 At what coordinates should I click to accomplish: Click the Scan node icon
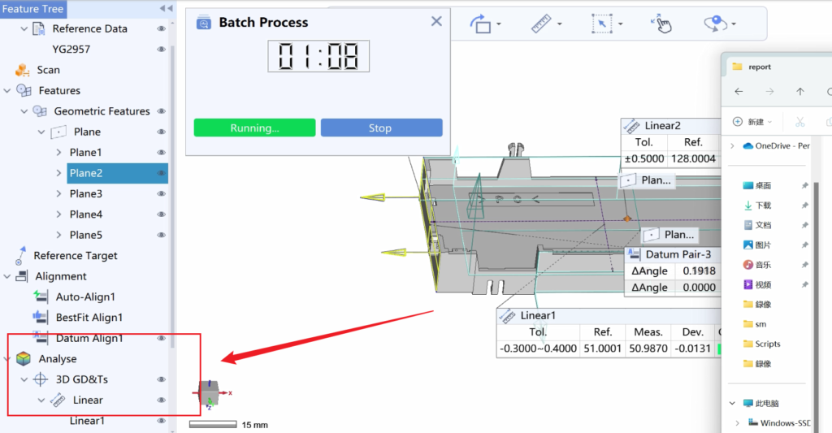click(22, 70)
